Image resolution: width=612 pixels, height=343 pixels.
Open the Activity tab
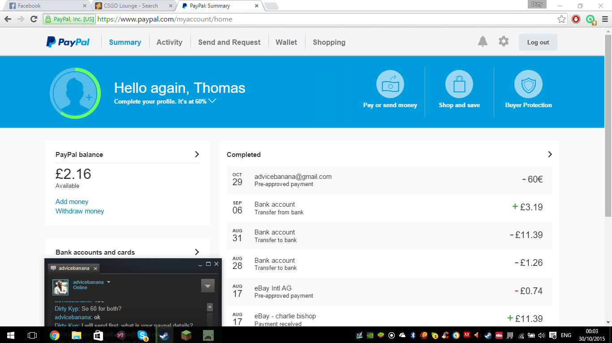(169, 42)
